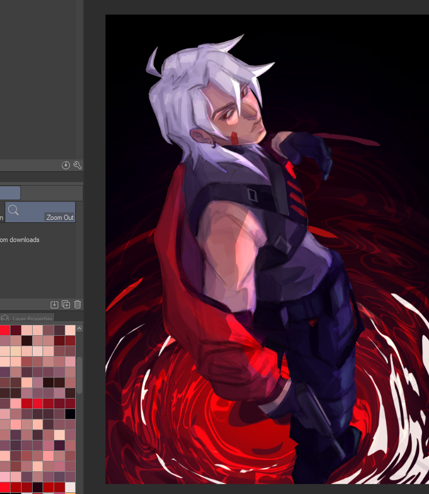
Task: Delete sub tool with trash icon
Action: 78,304
